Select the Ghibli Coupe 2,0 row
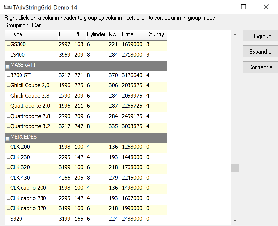Viewport: 278px width, 226px height. [86, 86]
